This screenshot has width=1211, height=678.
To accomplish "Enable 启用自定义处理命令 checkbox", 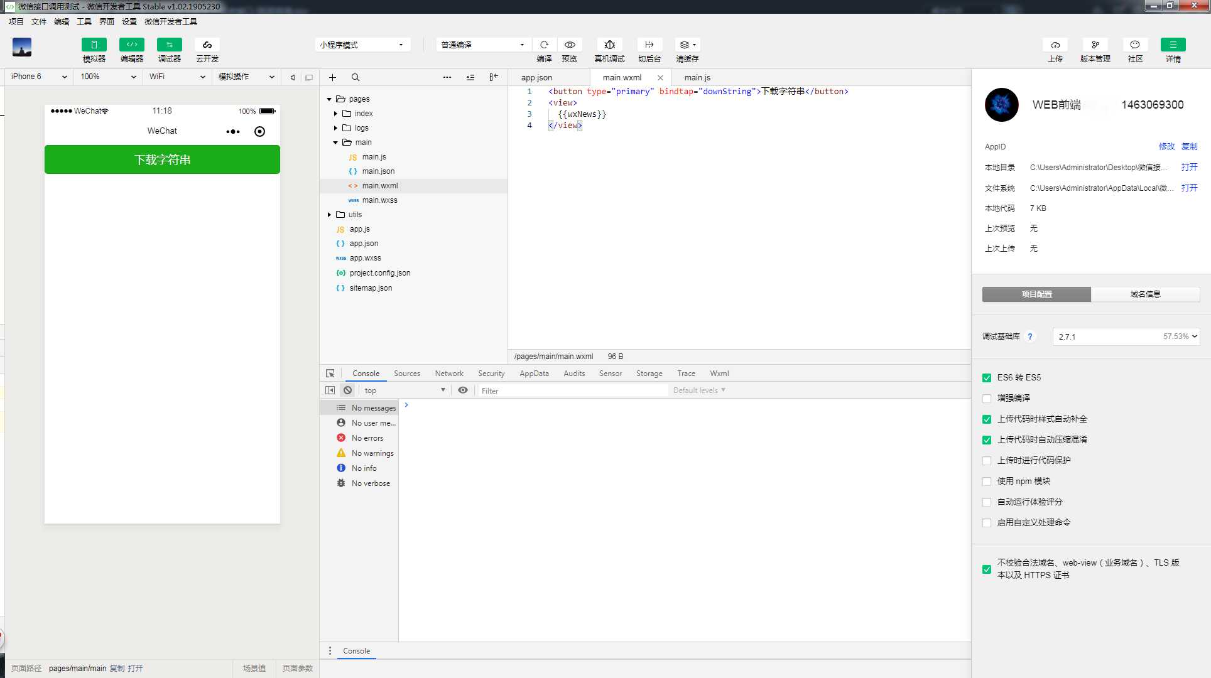I will point(987,522).
